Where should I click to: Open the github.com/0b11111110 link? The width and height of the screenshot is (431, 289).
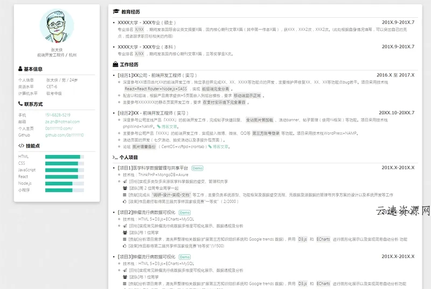click(64, 135)
